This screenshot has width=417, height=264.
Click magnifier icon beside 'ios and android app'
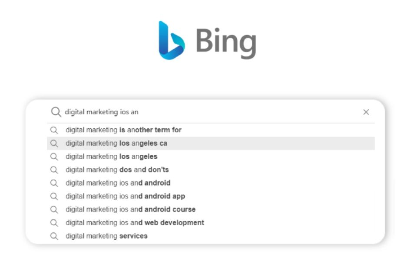click(54, 196)
